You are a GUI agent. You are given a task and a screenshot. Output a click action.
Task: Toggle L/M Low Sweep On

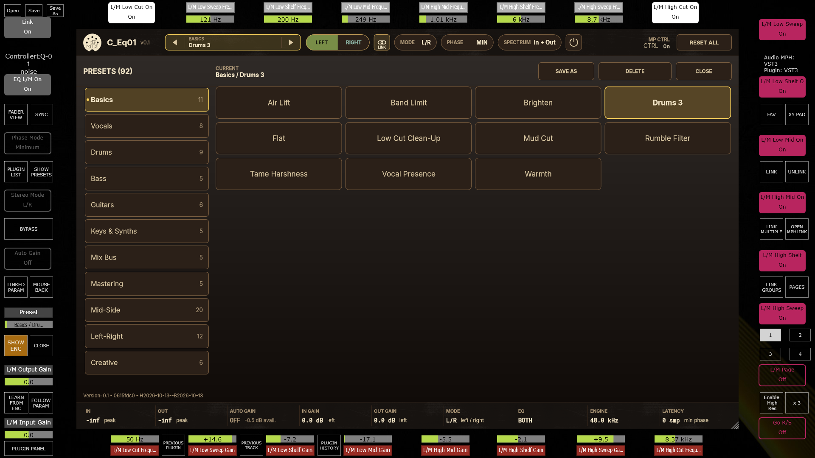pyautogui.click(x=782, y=29)
